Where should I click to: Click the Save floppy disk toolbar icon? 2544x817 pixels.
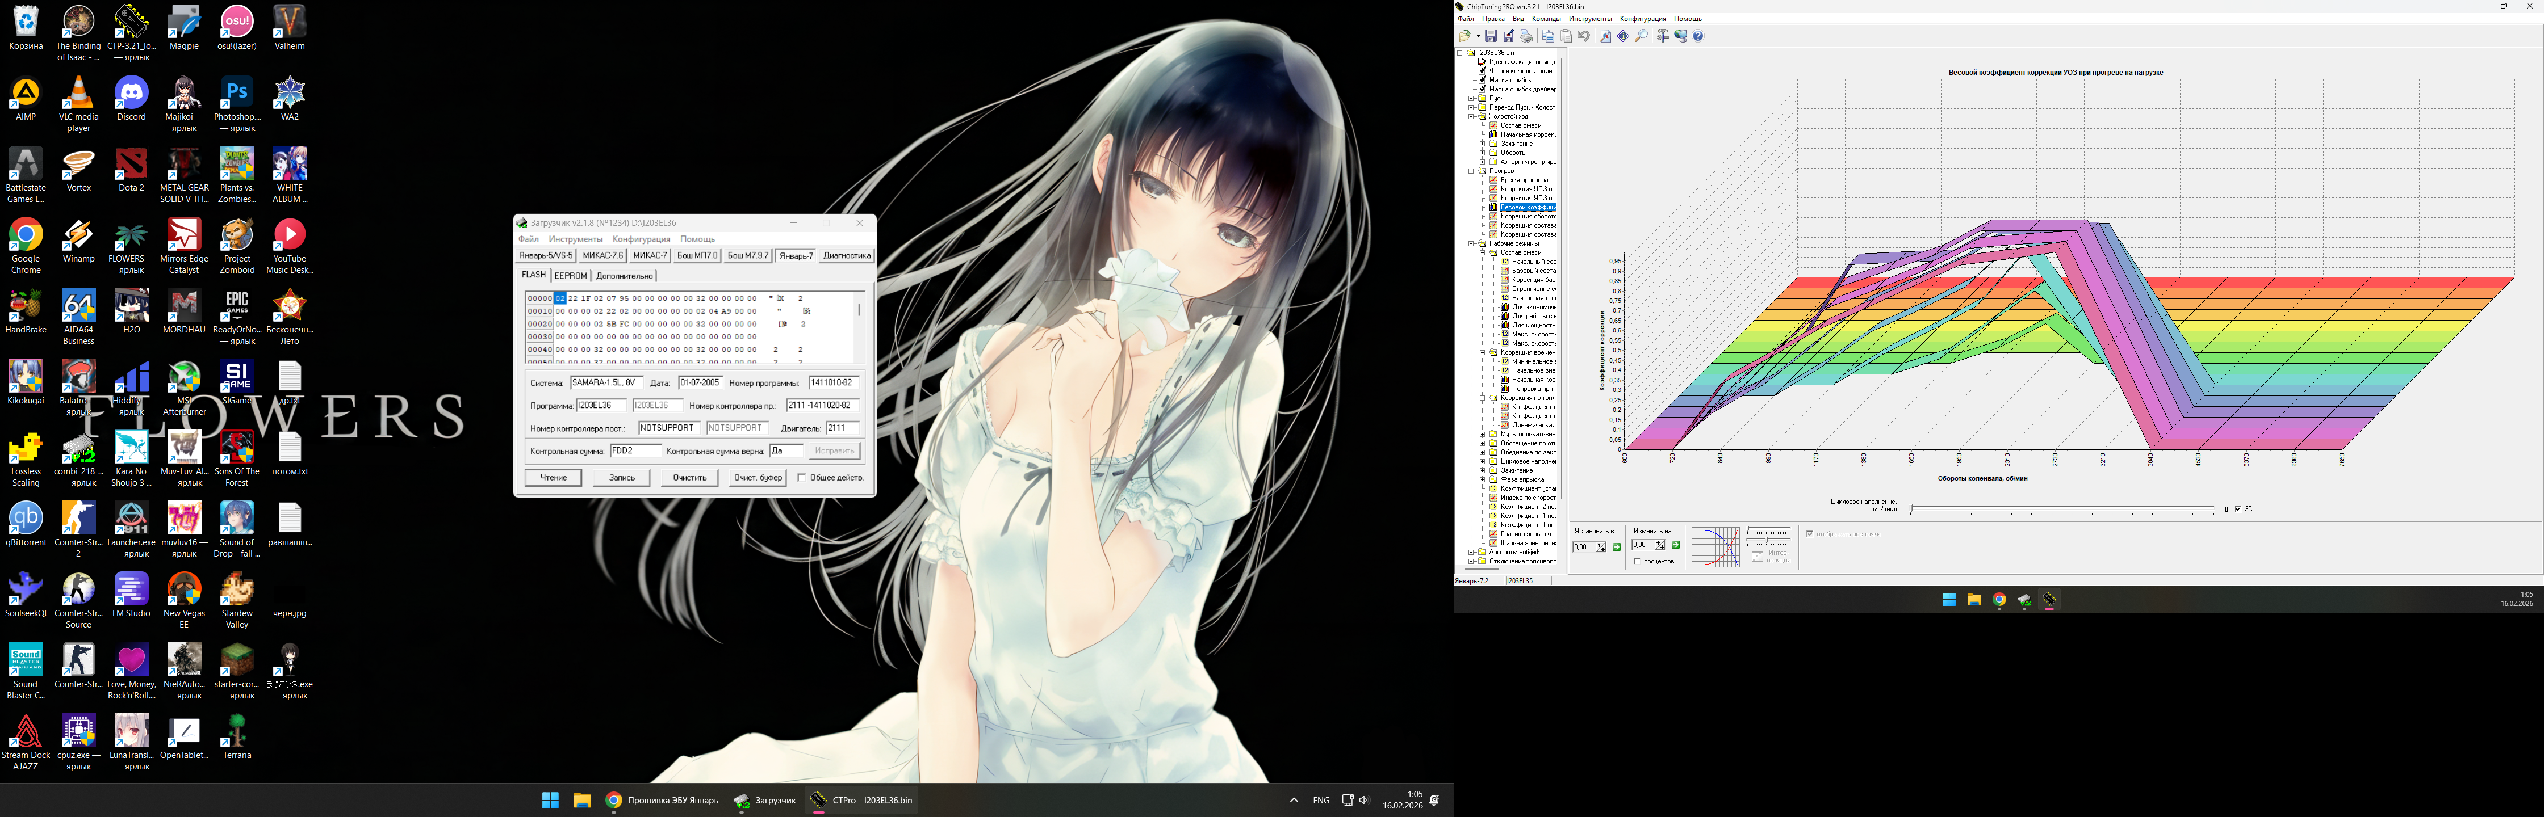tap(1490, 36)
